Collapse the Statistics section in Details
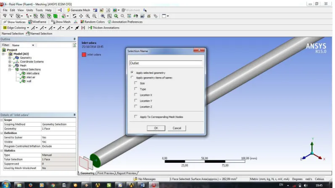Screen dimensions: 335x188 click(2, 151)
